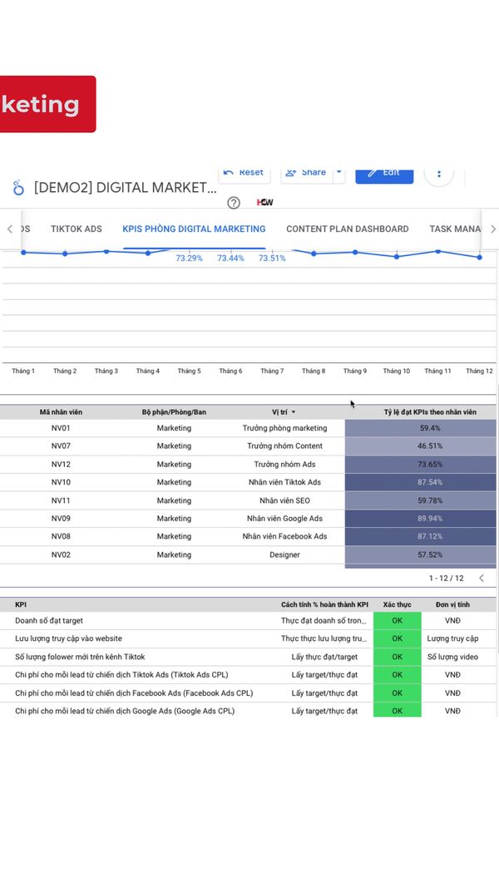The width and height of the screenshot is (499, 887).
Task: Switch to the TIKTOK ADS tab
Action: pyautogui.click(x=77, y=229)
